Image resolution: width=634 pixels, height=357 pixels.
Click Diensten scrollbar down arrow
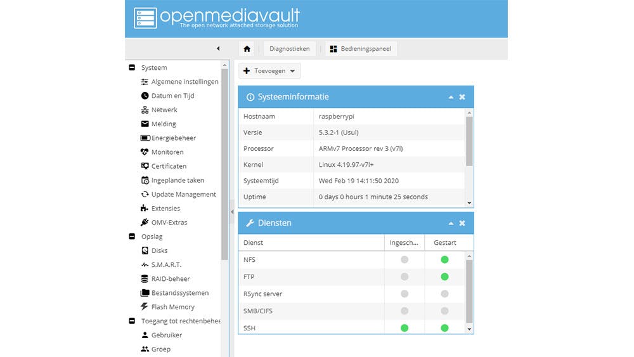469,329
